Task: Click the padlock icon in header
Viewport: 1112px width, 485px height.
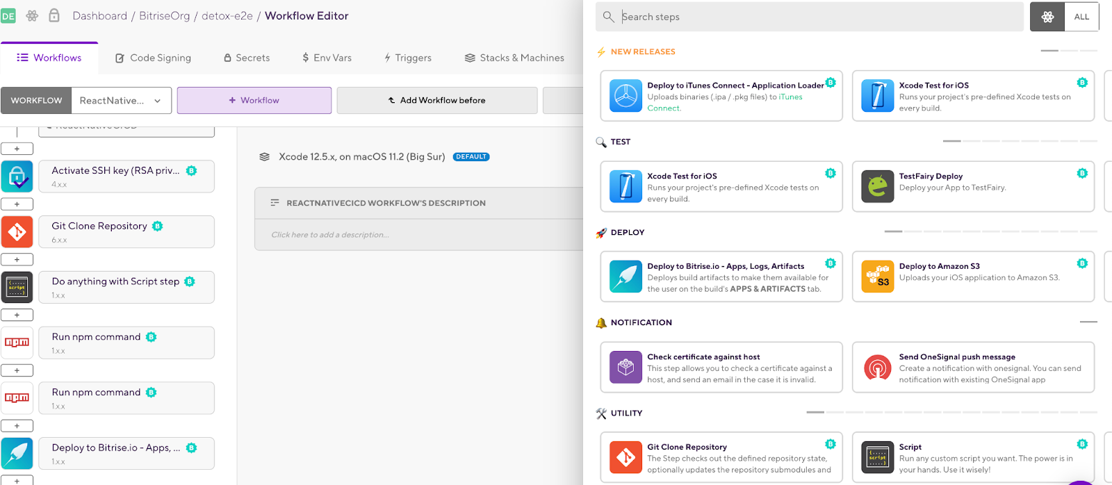Action: pos(54,15)
